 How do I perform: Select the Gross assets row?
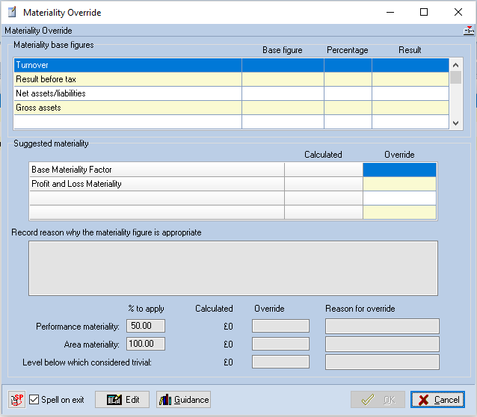pos(231,108)
